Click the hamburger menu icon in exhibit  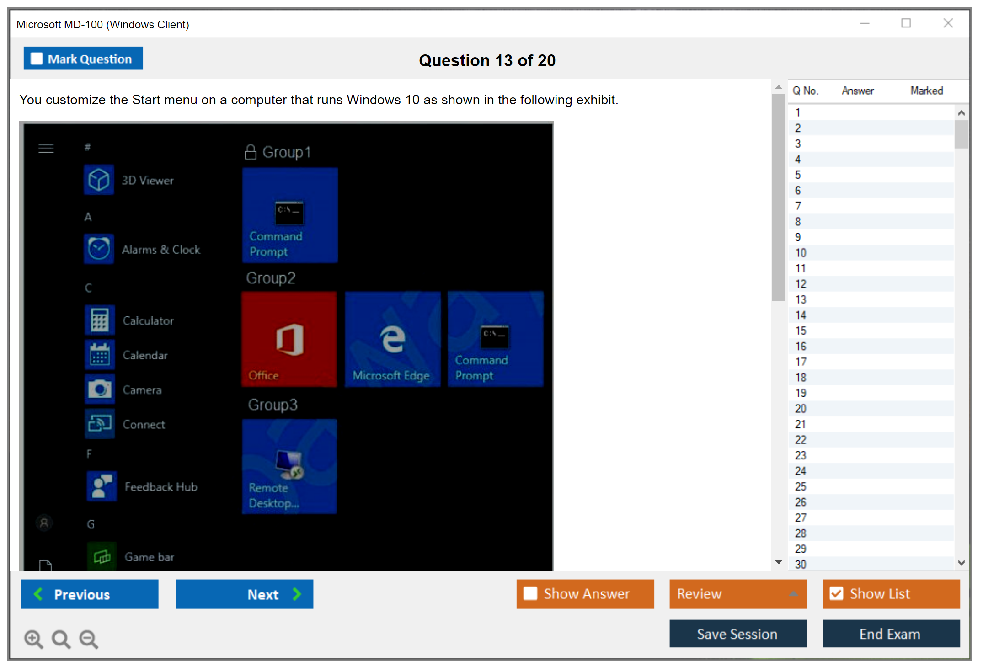46,148
